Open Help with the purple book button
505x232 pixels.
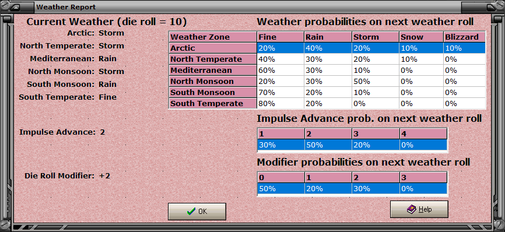pos(419,209)
